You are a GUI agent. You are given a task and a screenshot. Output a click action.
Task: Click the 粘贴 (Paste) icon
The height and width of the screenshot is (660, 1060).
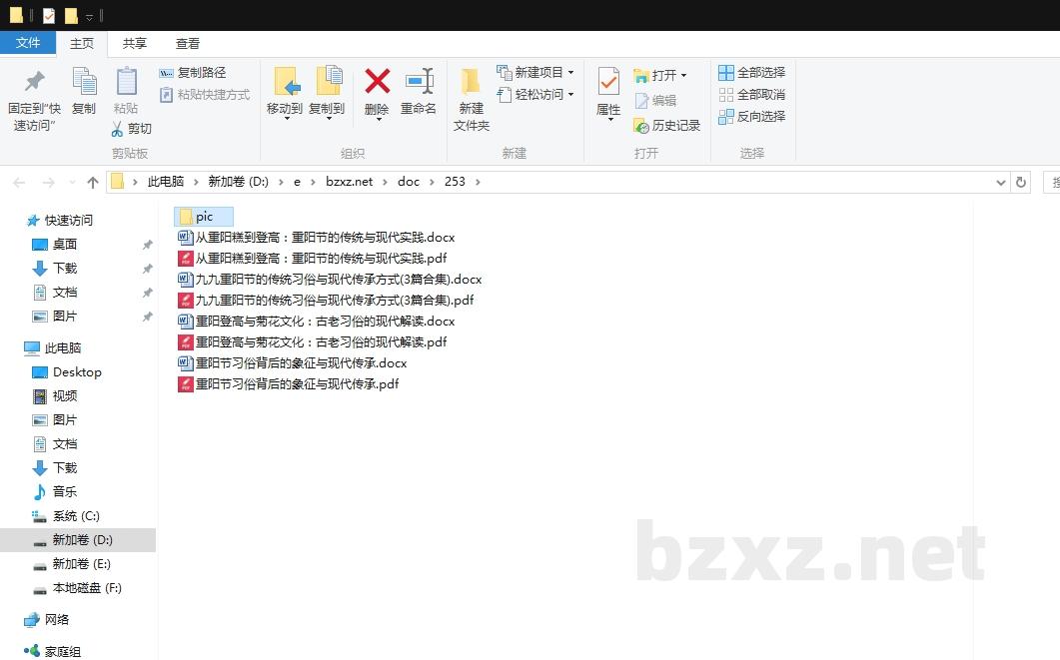[x=125, y=85]
